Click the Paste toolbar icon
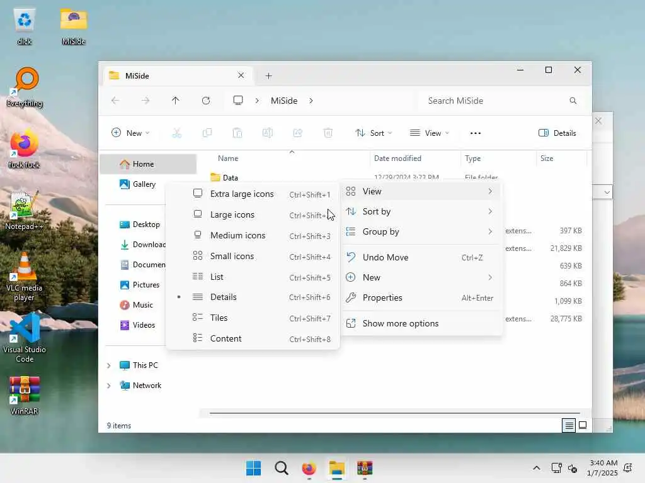The height and width of the screenshot is (483, 645). click(237, 133)
